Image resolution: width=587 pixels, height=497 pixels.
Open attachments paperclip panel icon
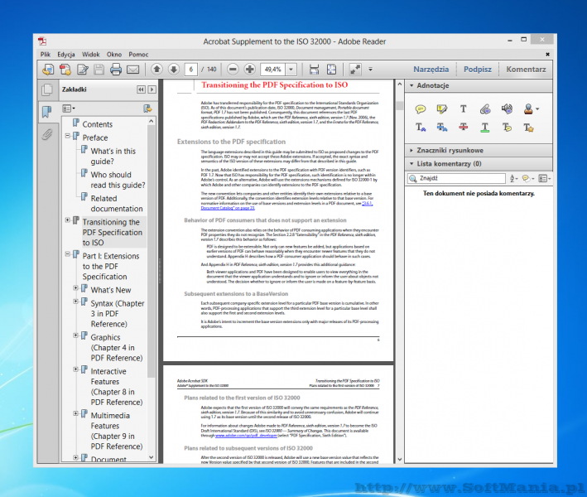(47, 134)
